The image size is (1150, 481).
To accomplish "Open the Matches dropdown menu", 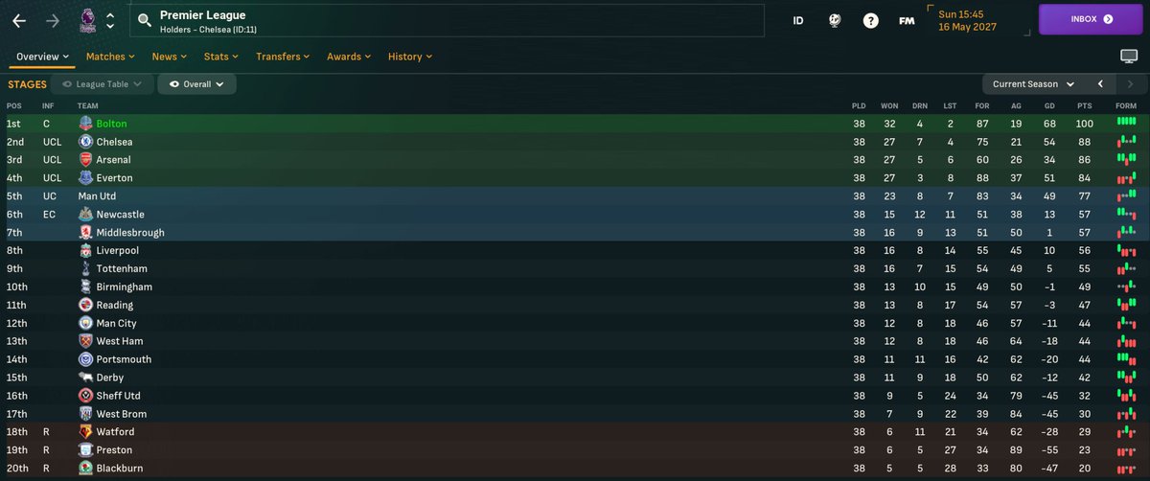I will (110, 57).
